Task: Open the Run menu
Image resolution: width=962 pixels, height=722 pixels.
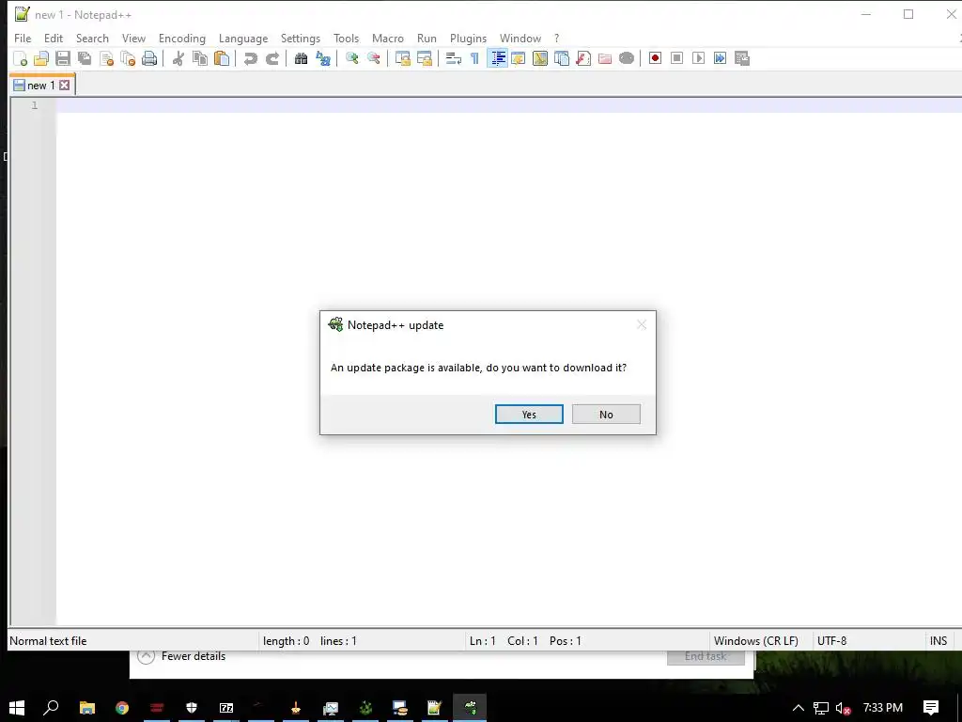Action: tap(427, 38)
